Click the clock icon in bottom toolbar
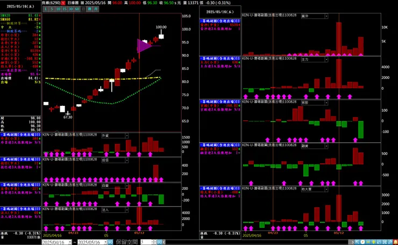The height and width of the screenshot is (245, 398). point(363,242)
